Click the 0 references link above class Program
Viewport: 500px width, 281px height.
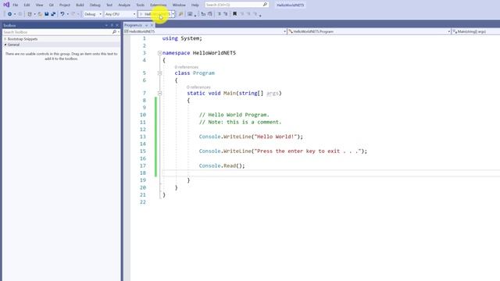[x=187, y=67]
